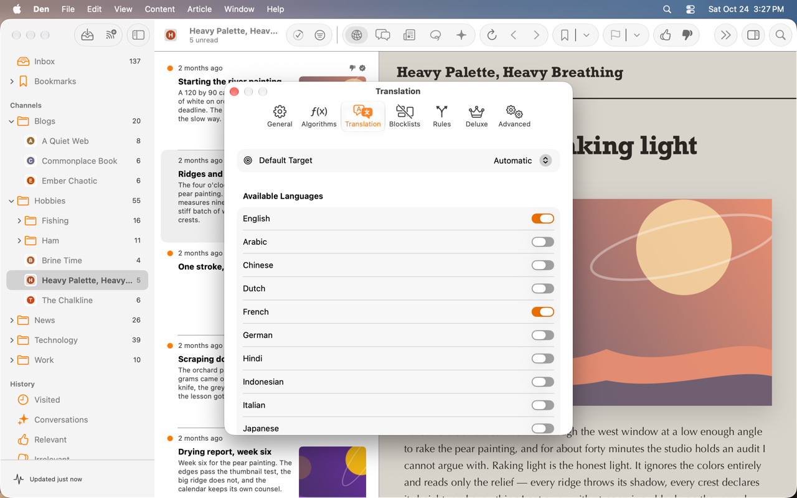This screenshot has width=797, height=498.
Task: Enable the Hindi language switch
Action: tap(542, 359)
